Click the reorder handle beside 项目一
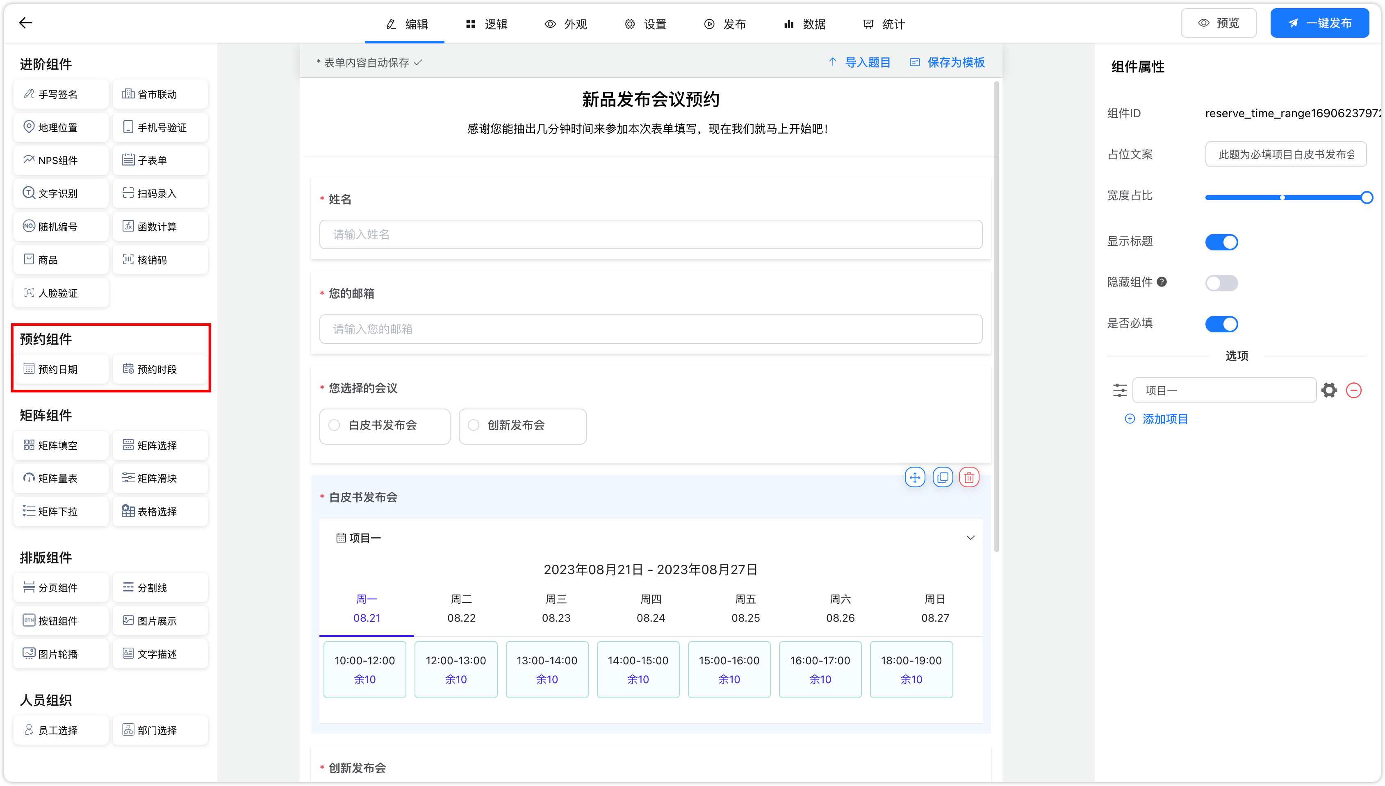Viewport: 1385px width, 786px height. 1120,390
